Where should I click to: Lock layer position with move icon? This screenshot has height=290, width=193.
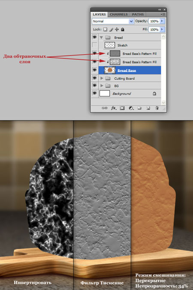pos(117,30)
